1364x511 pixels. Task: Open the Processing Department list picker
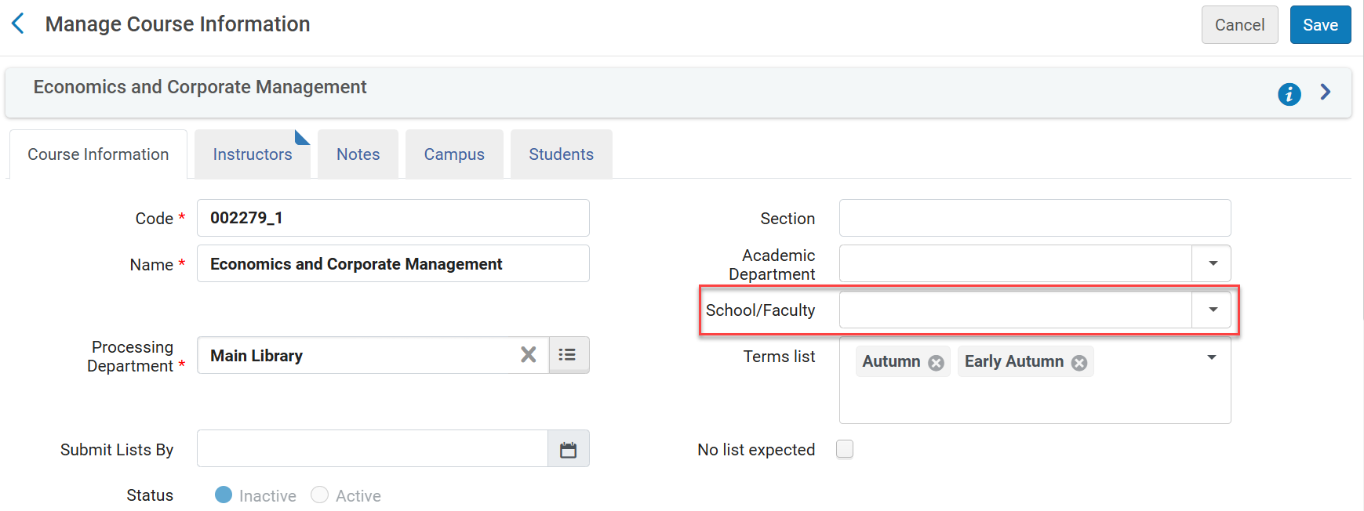568,355
